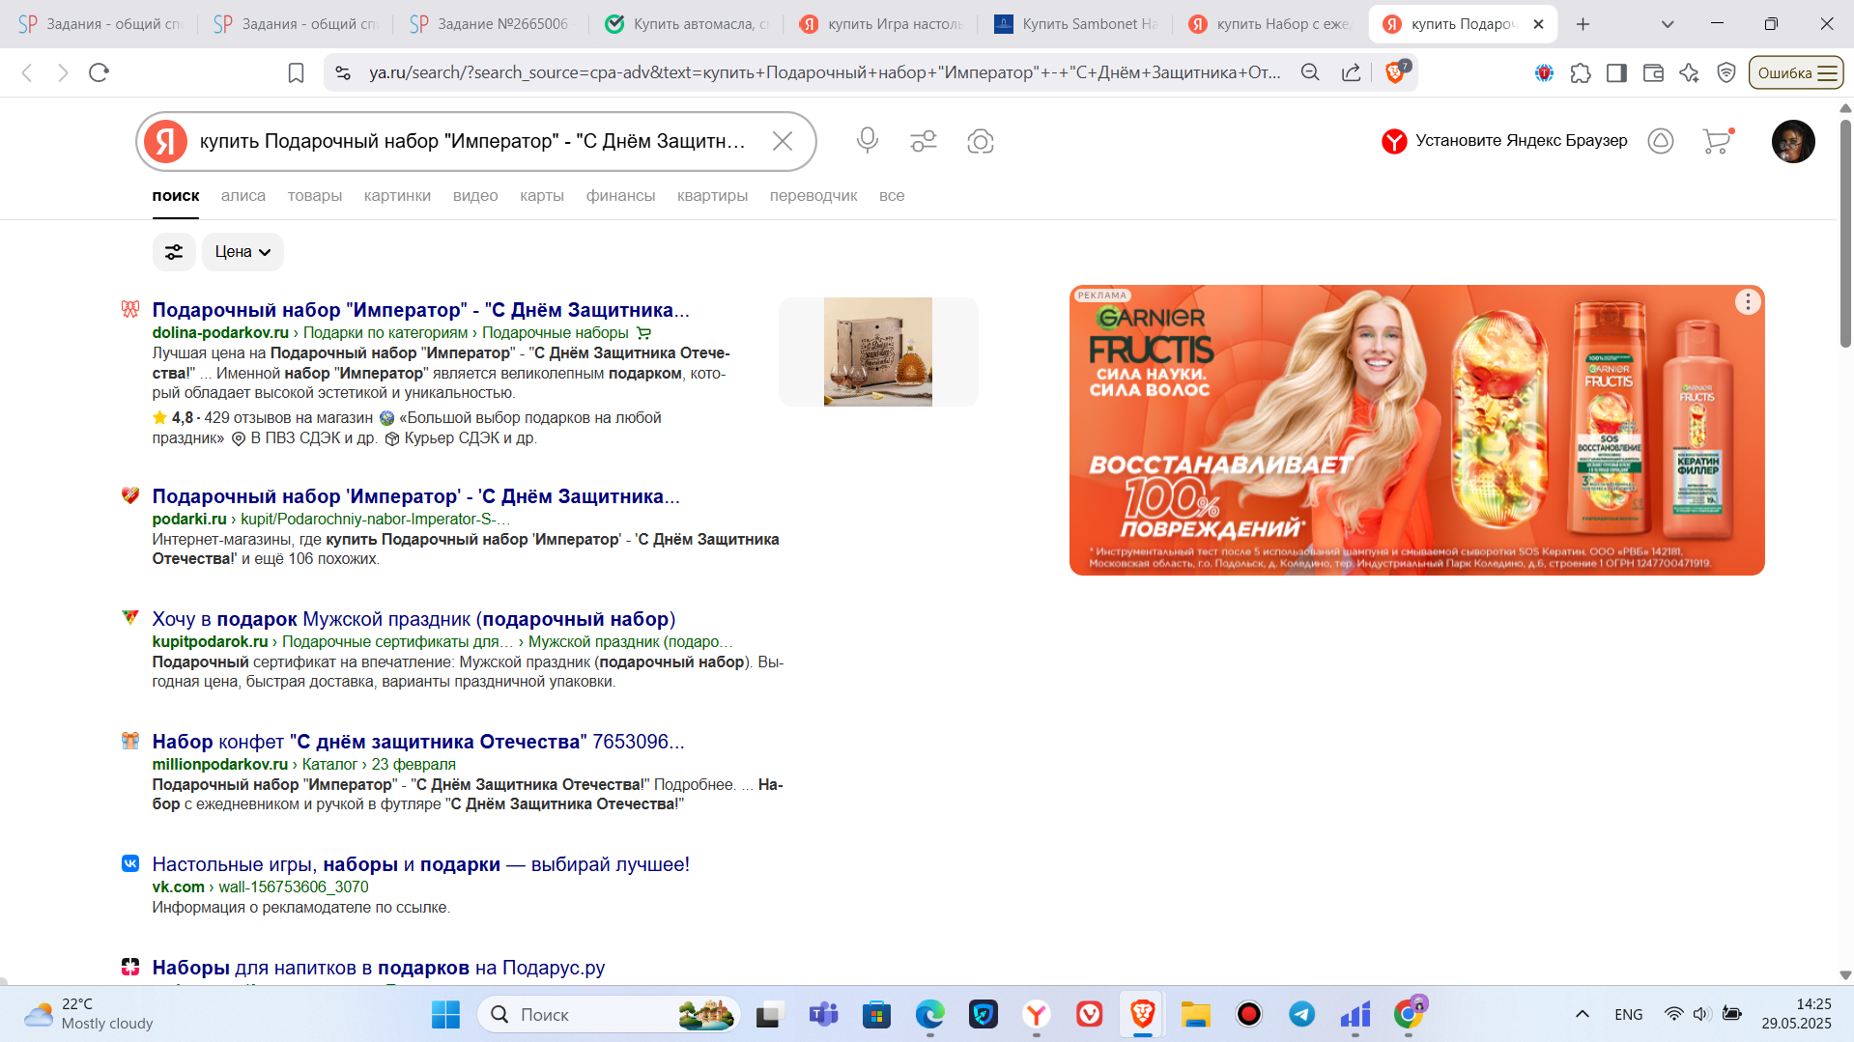The image size is (1854, 1042).
Task: Open browser extensions puzzle icon
Action: coord(1581,72)
